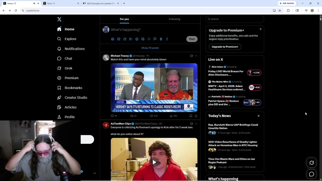Viewport: 322px width, 181px height.
Task: Toggle bold formatting in composer
Action: click(161, 39)
